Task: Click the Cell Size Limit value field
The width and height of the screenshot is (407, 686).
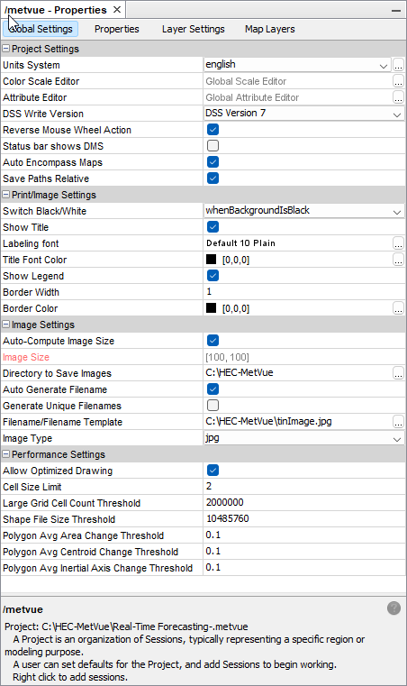Action: click(303, 487)
